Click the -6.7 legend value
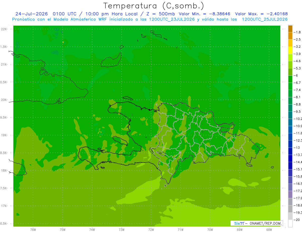Viewport: 302px width, 233px height. (x=297, y=83)
